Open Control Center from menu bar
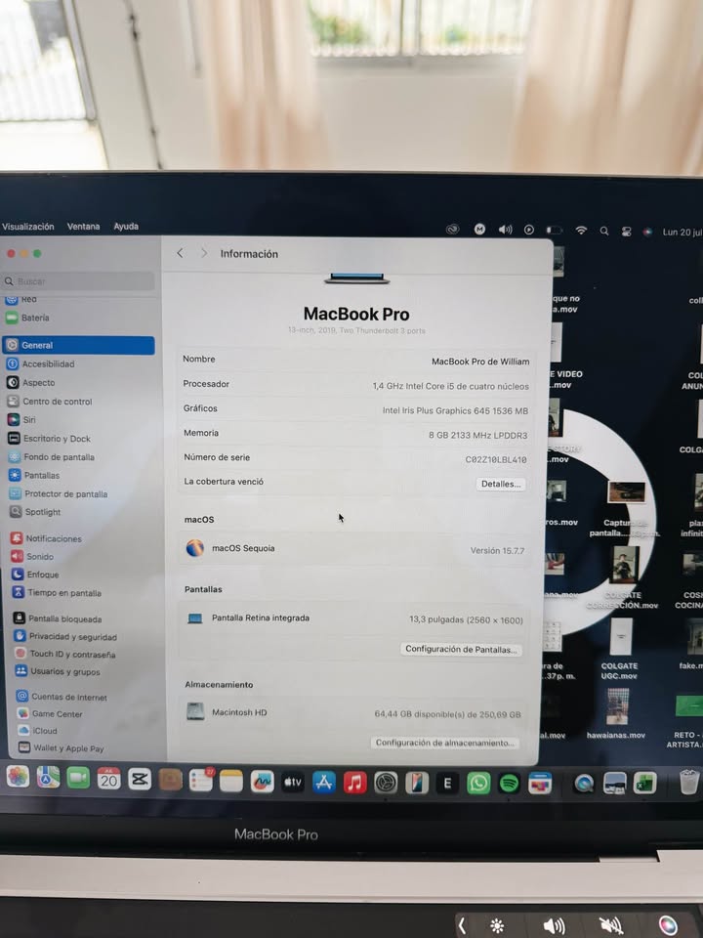The image size is (703, 938). [x=626, y=231]
